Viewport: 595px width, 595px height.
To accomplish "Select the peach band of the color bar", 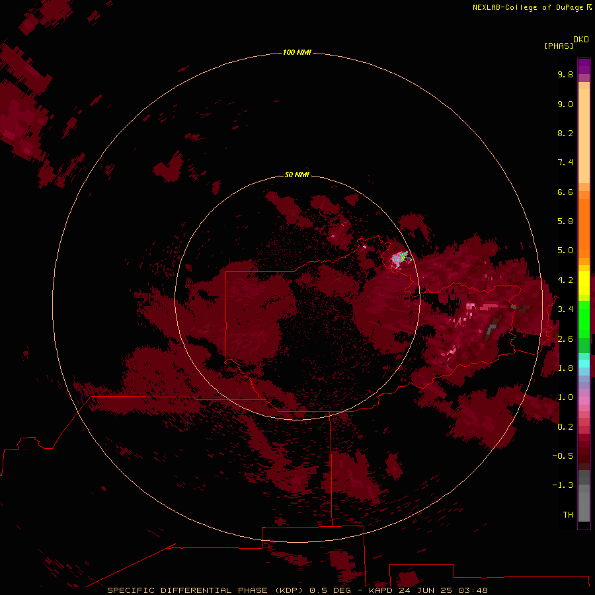I will (x=584, y=133).
